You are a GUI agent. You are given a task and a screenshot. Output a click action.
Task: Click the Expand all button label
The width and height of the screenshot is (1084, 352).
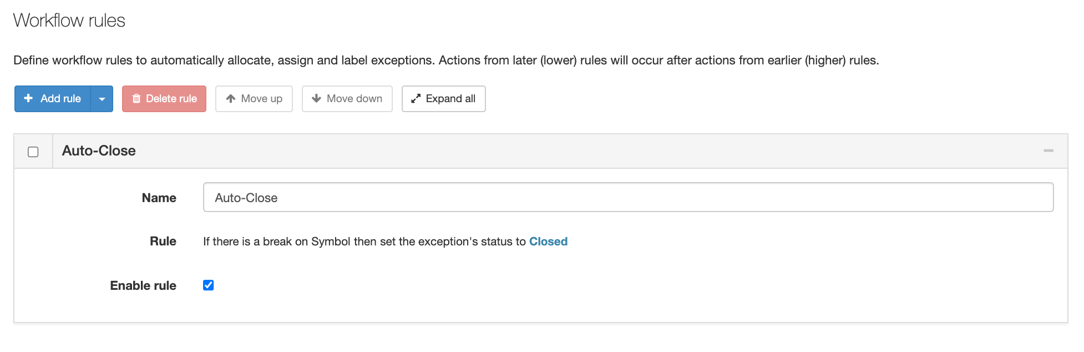[x=450, y=98]
